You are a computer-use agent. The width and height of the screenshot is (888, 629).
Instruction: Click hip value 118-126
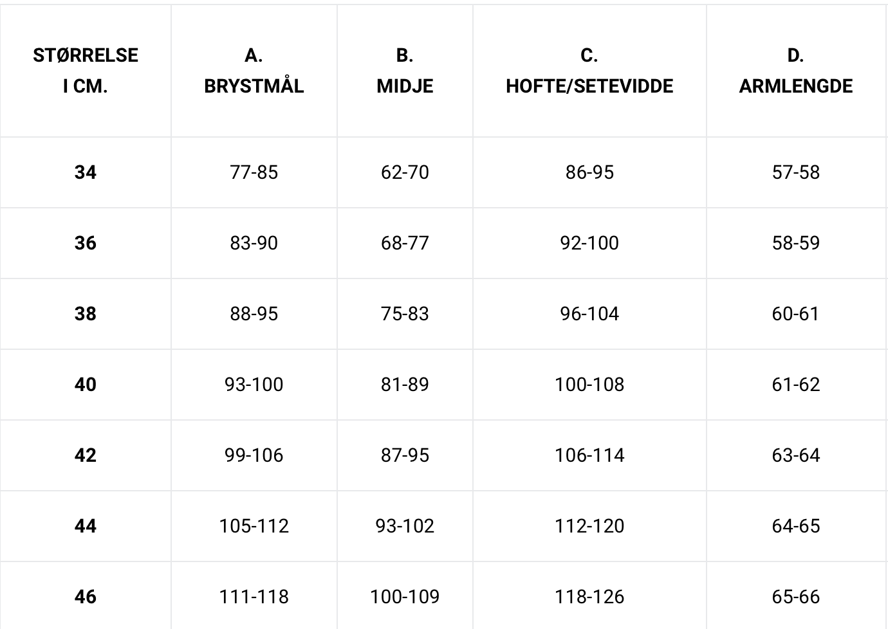(x=589, y=596)
